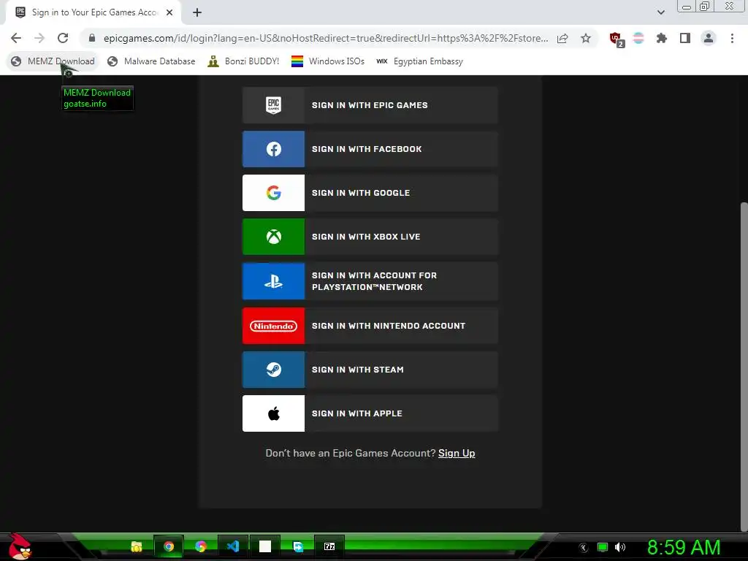Choose Sign in with Epic Games
The height and width of the screenshot is (561, 748).
[370, 105]
